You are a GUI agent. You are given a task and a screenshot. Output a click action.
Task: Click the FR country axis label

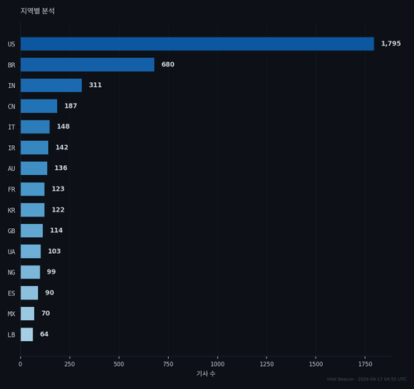12,189
